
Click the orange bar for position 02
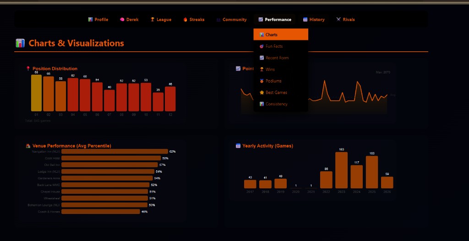tap(49, 94)
